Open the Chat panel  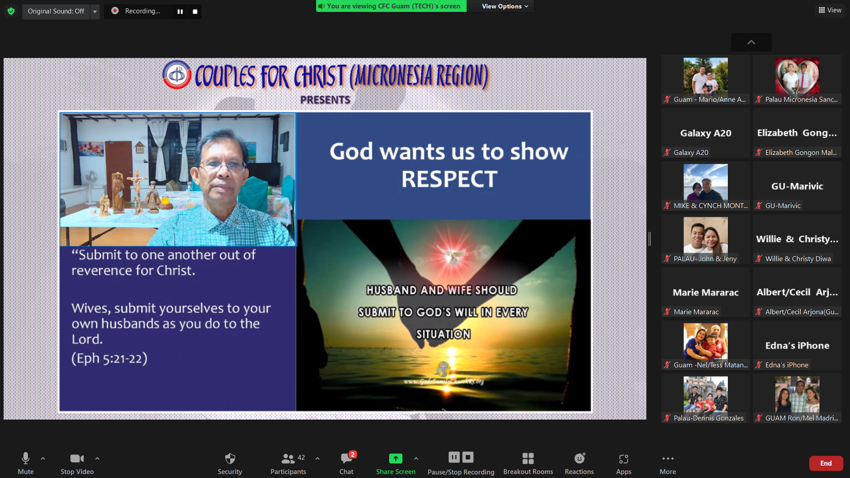(x=347, y=463)
